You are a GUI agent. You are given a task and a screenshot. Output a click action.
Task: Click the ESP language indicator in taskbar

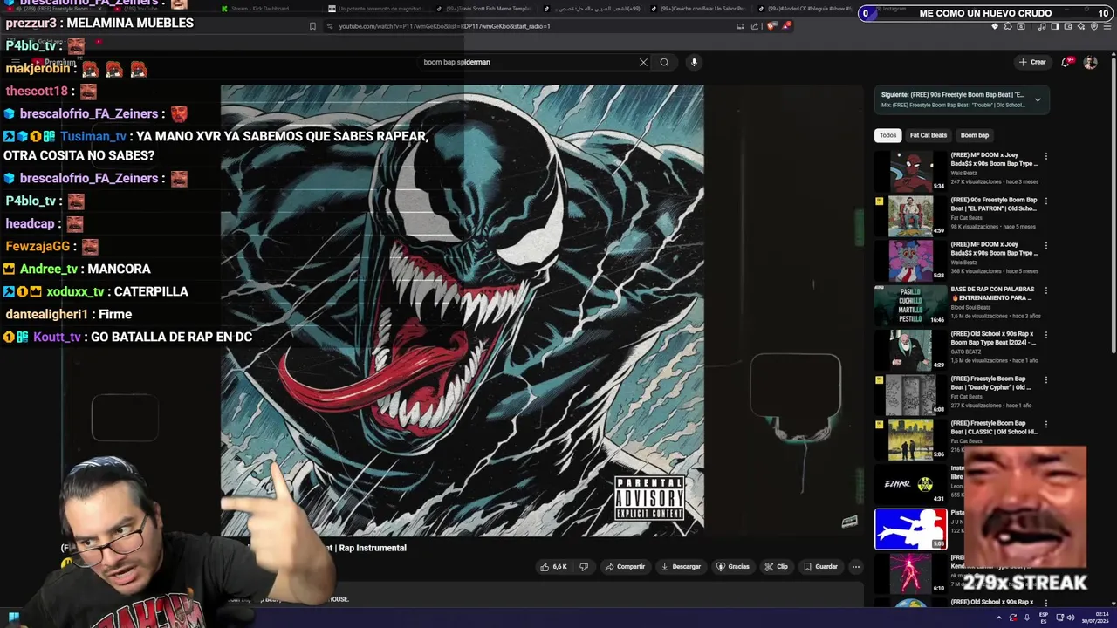(x=1044, y=618)
